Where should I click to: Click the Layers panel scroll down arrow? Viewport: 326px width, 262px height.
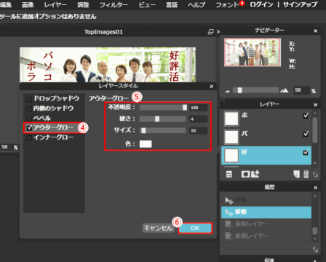(315, 163)
